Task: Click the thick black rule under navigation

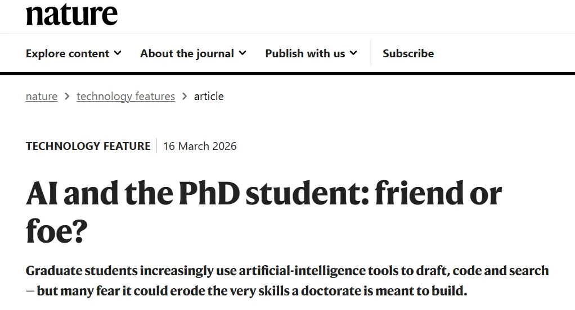Action: [287, 73]
